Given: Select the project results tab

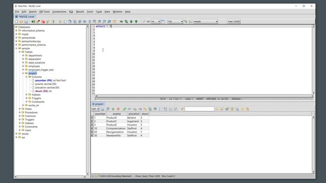Looking at the screenshot, I should click(98, 104).
